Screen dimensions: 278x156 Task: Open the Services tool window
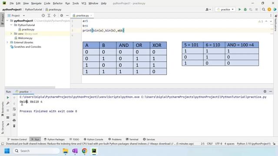pyautogui.click(x=149, y=140)
